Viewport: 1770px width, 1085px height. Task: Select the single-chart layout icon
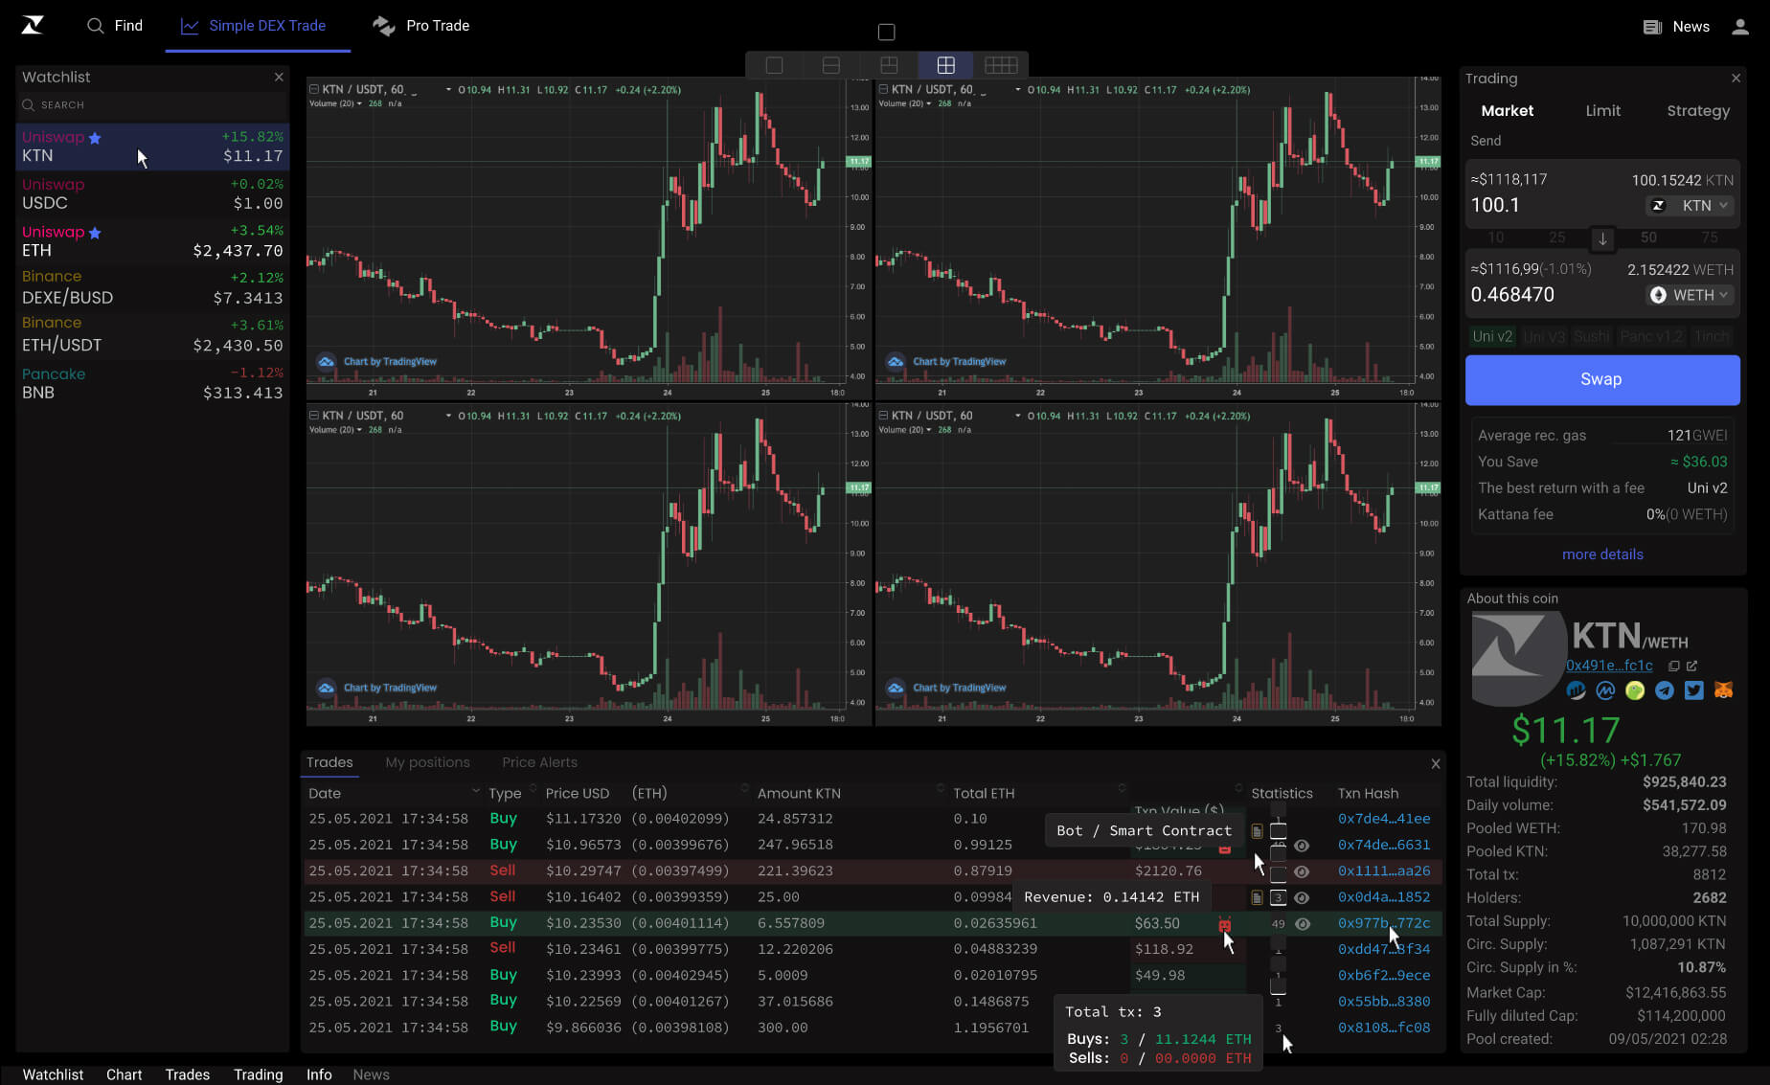(x=774, y=65)
